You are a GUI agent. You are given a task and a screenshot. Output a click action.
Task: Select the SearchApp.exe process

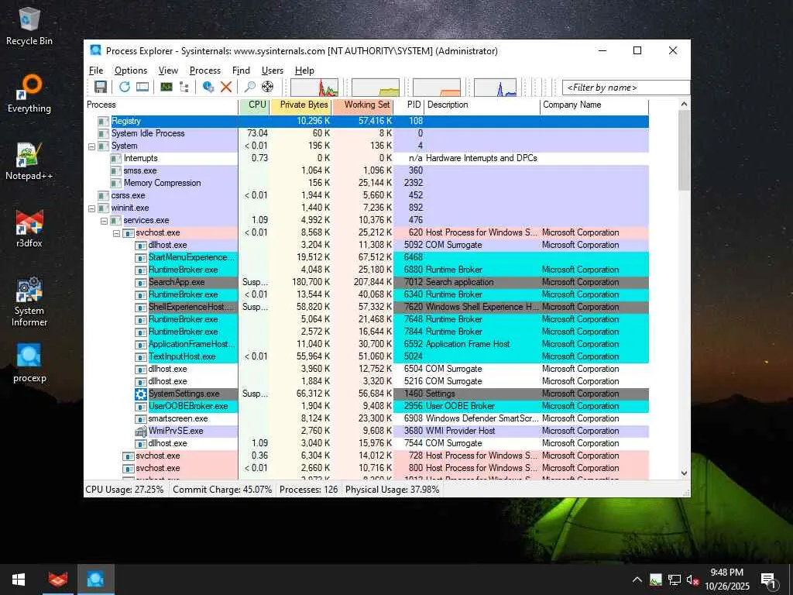point(177,282)
